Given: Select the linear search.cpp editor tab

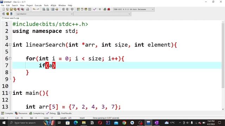Looking at the screenshot, I should tap(10, 18).
